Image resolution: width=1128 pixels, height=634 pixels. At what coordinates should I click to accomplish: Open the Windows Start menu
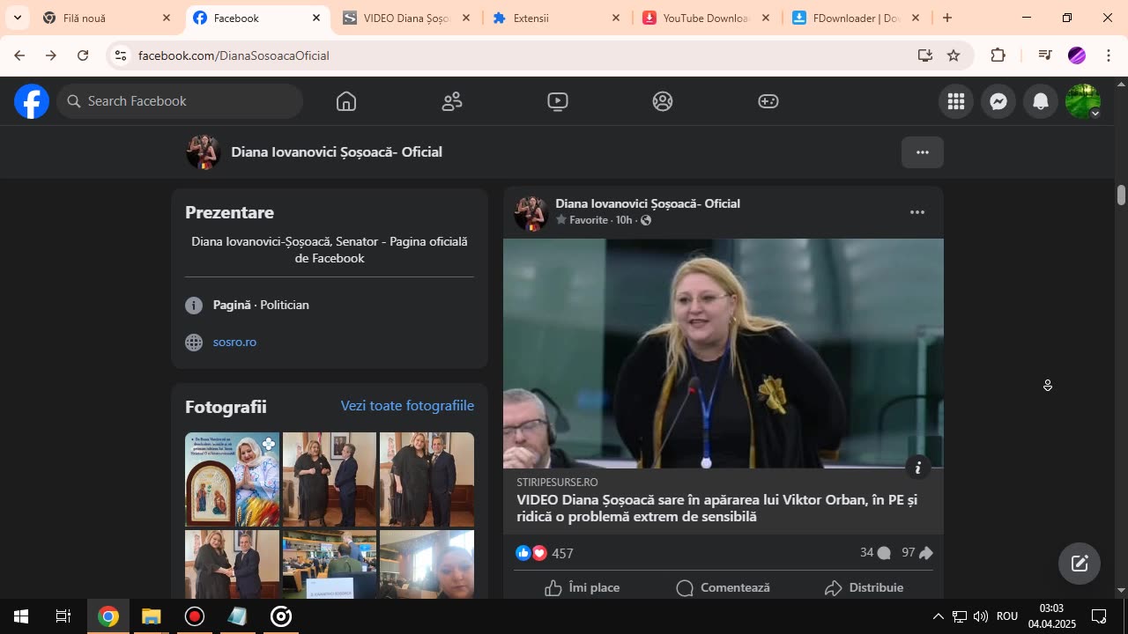(x=21, y=616)
